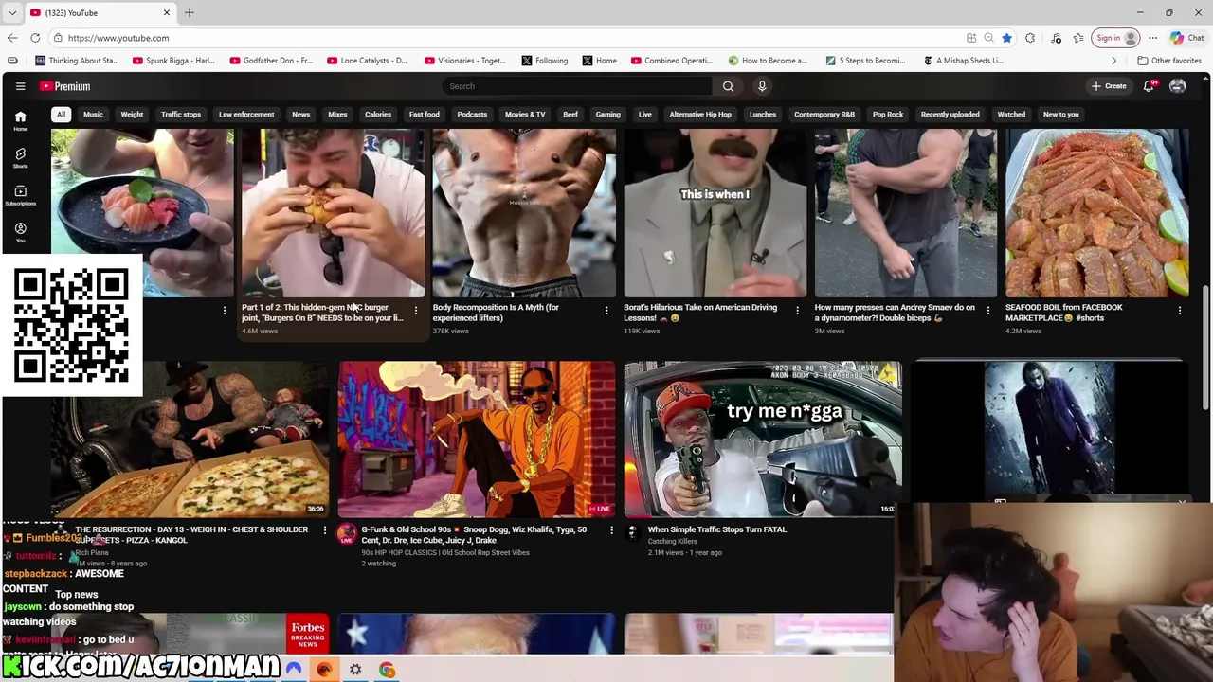
Task: Open Shorts in the YouTube sidebar
Action: point(20,157)
